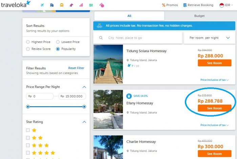This screenshot has height=159, width=237.
Task: Click the Promos percent icon
Action: [164, 5]
